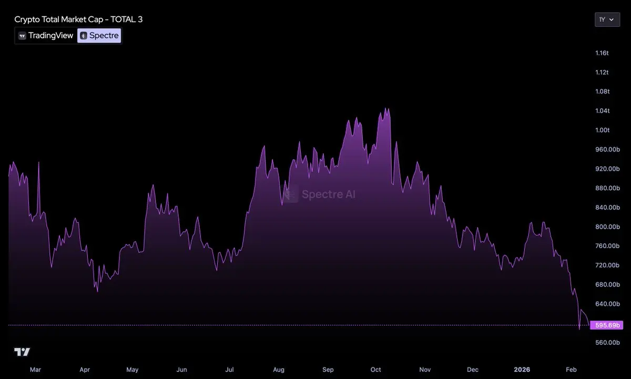Click the Oct label on time axis
Image resolution: width=631 pixels, height=379 pixels.
point(376,370)
